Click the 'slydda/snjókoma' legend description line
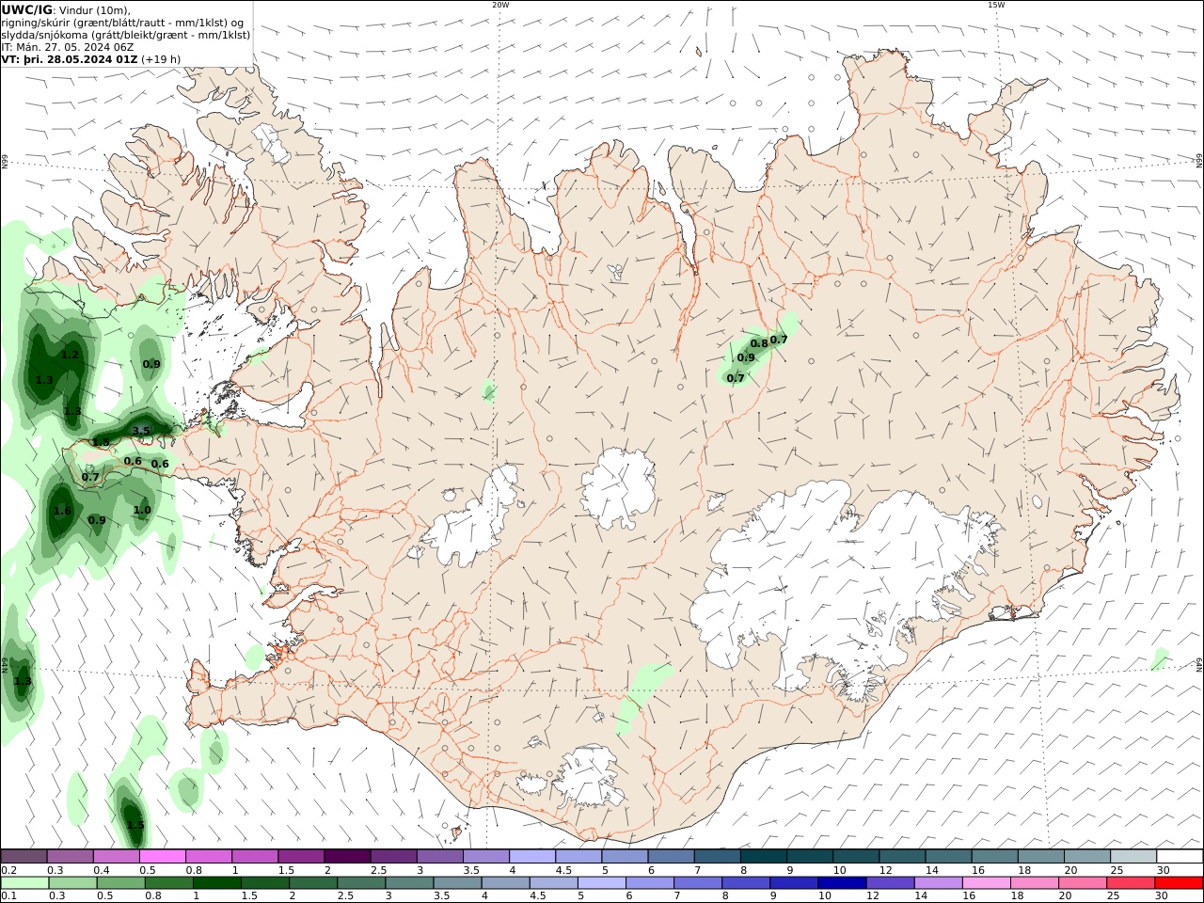 pyautogui.click(x=126, y=35)
